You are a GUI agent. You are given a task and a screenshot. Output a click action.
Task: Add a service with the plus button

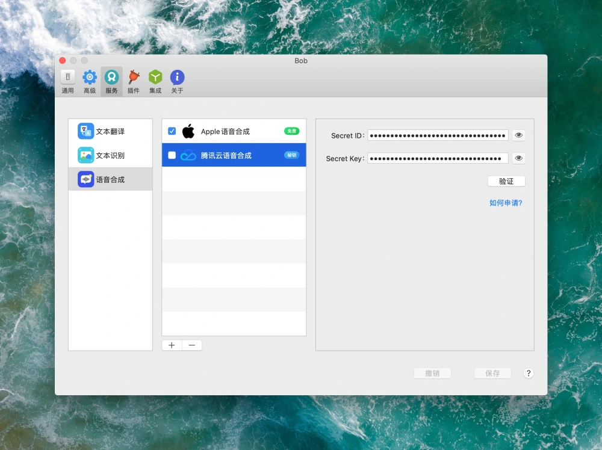click(x=172, y=345)
